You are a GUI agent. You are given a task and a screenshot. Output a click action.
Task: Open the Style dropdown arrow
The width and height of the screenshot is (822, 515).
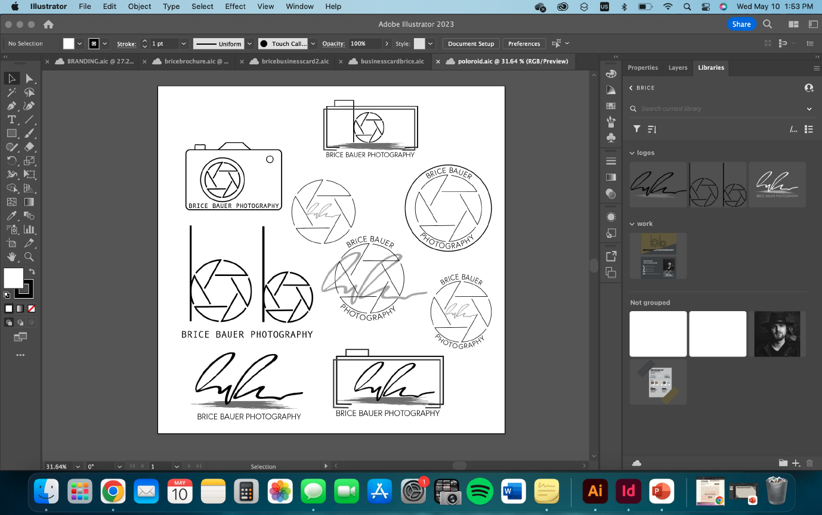pyautogui.click(x=430, y=44)
